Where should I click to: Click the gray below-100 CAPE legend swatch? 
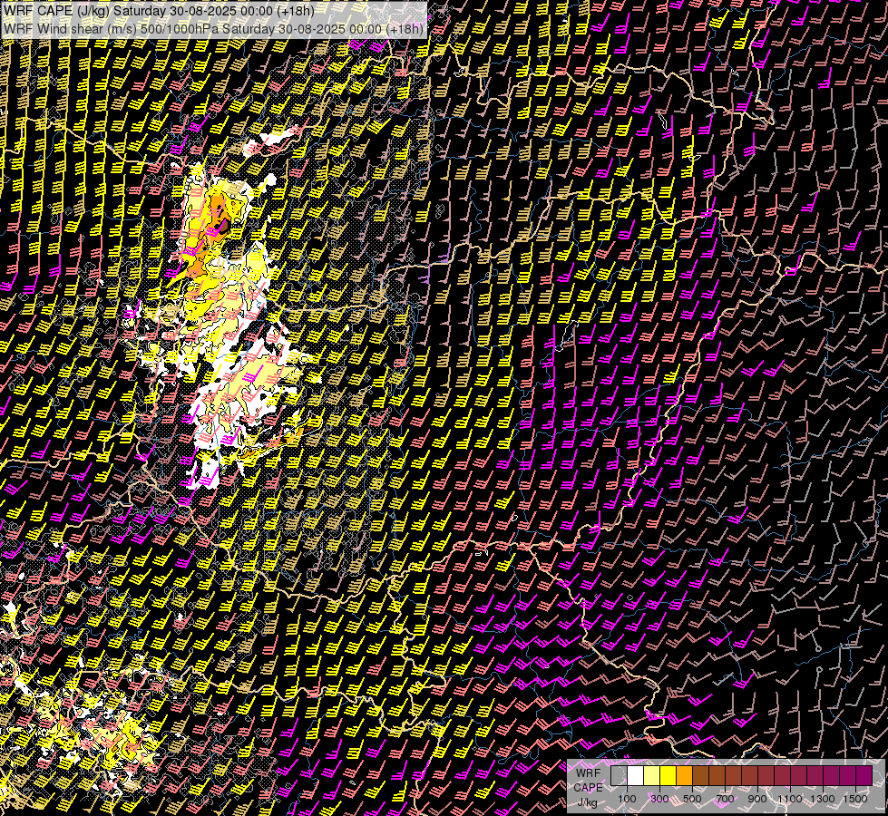pos(619,776)
